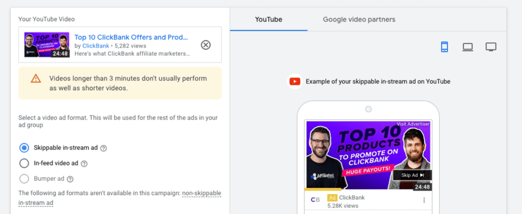This screenshot has height=214, width=522.
Task: Open the YouTube preview tab
Action: (269, 19)
